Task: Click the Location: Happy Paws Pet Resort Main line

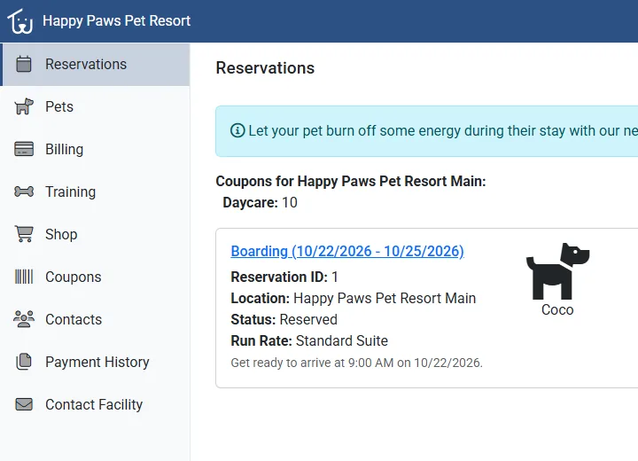Action: click(x=354, y=298)
